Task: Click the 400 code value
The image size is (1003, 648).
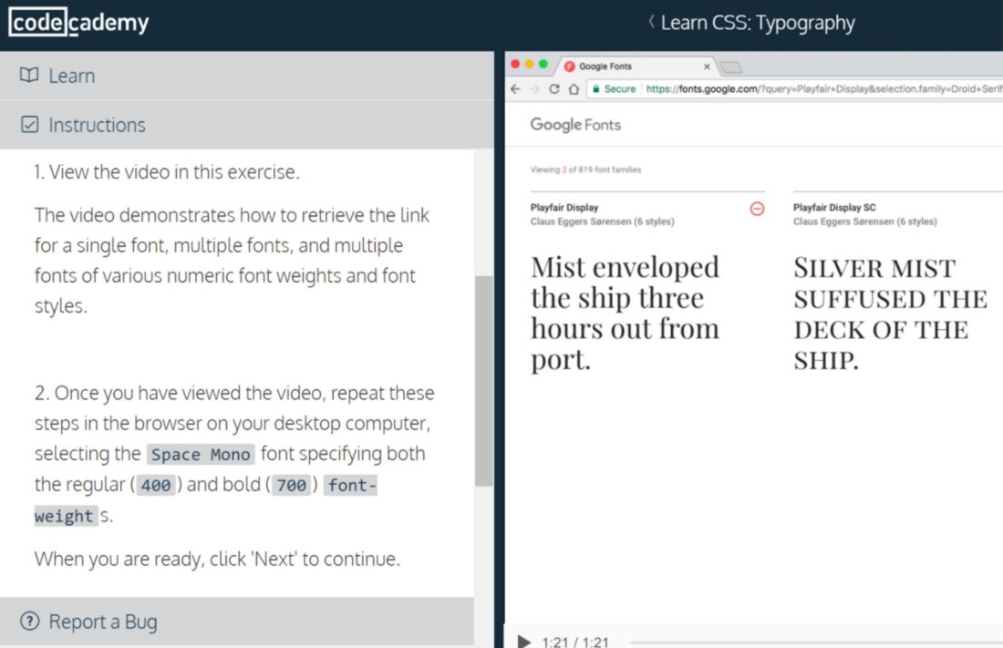Action: point(156,485)
